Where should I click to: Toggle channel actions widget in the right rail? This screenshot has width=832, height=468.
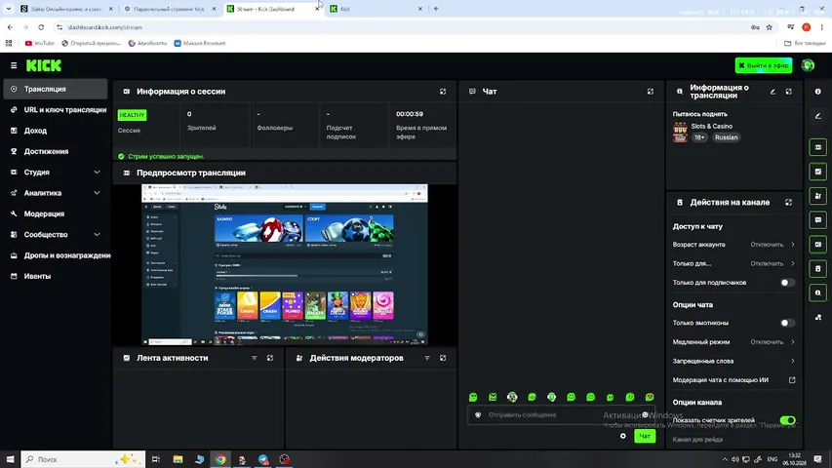[817, 269]
